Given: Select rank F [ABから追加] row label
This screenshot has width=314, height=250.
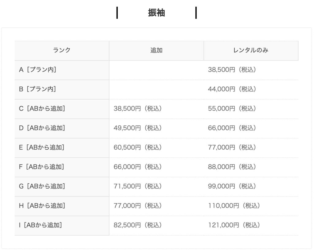Looking at the screenshot, I should [x=41, y=167].
